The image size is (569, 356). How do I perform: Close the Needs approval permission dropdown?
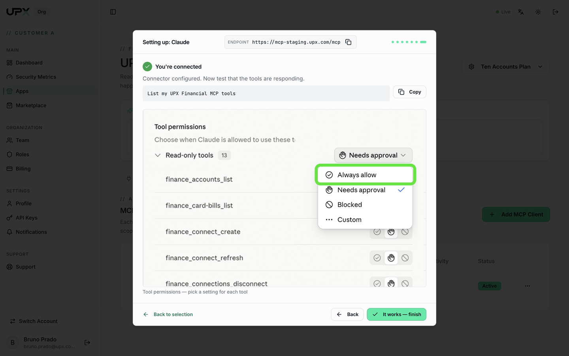tap(373, 155)
